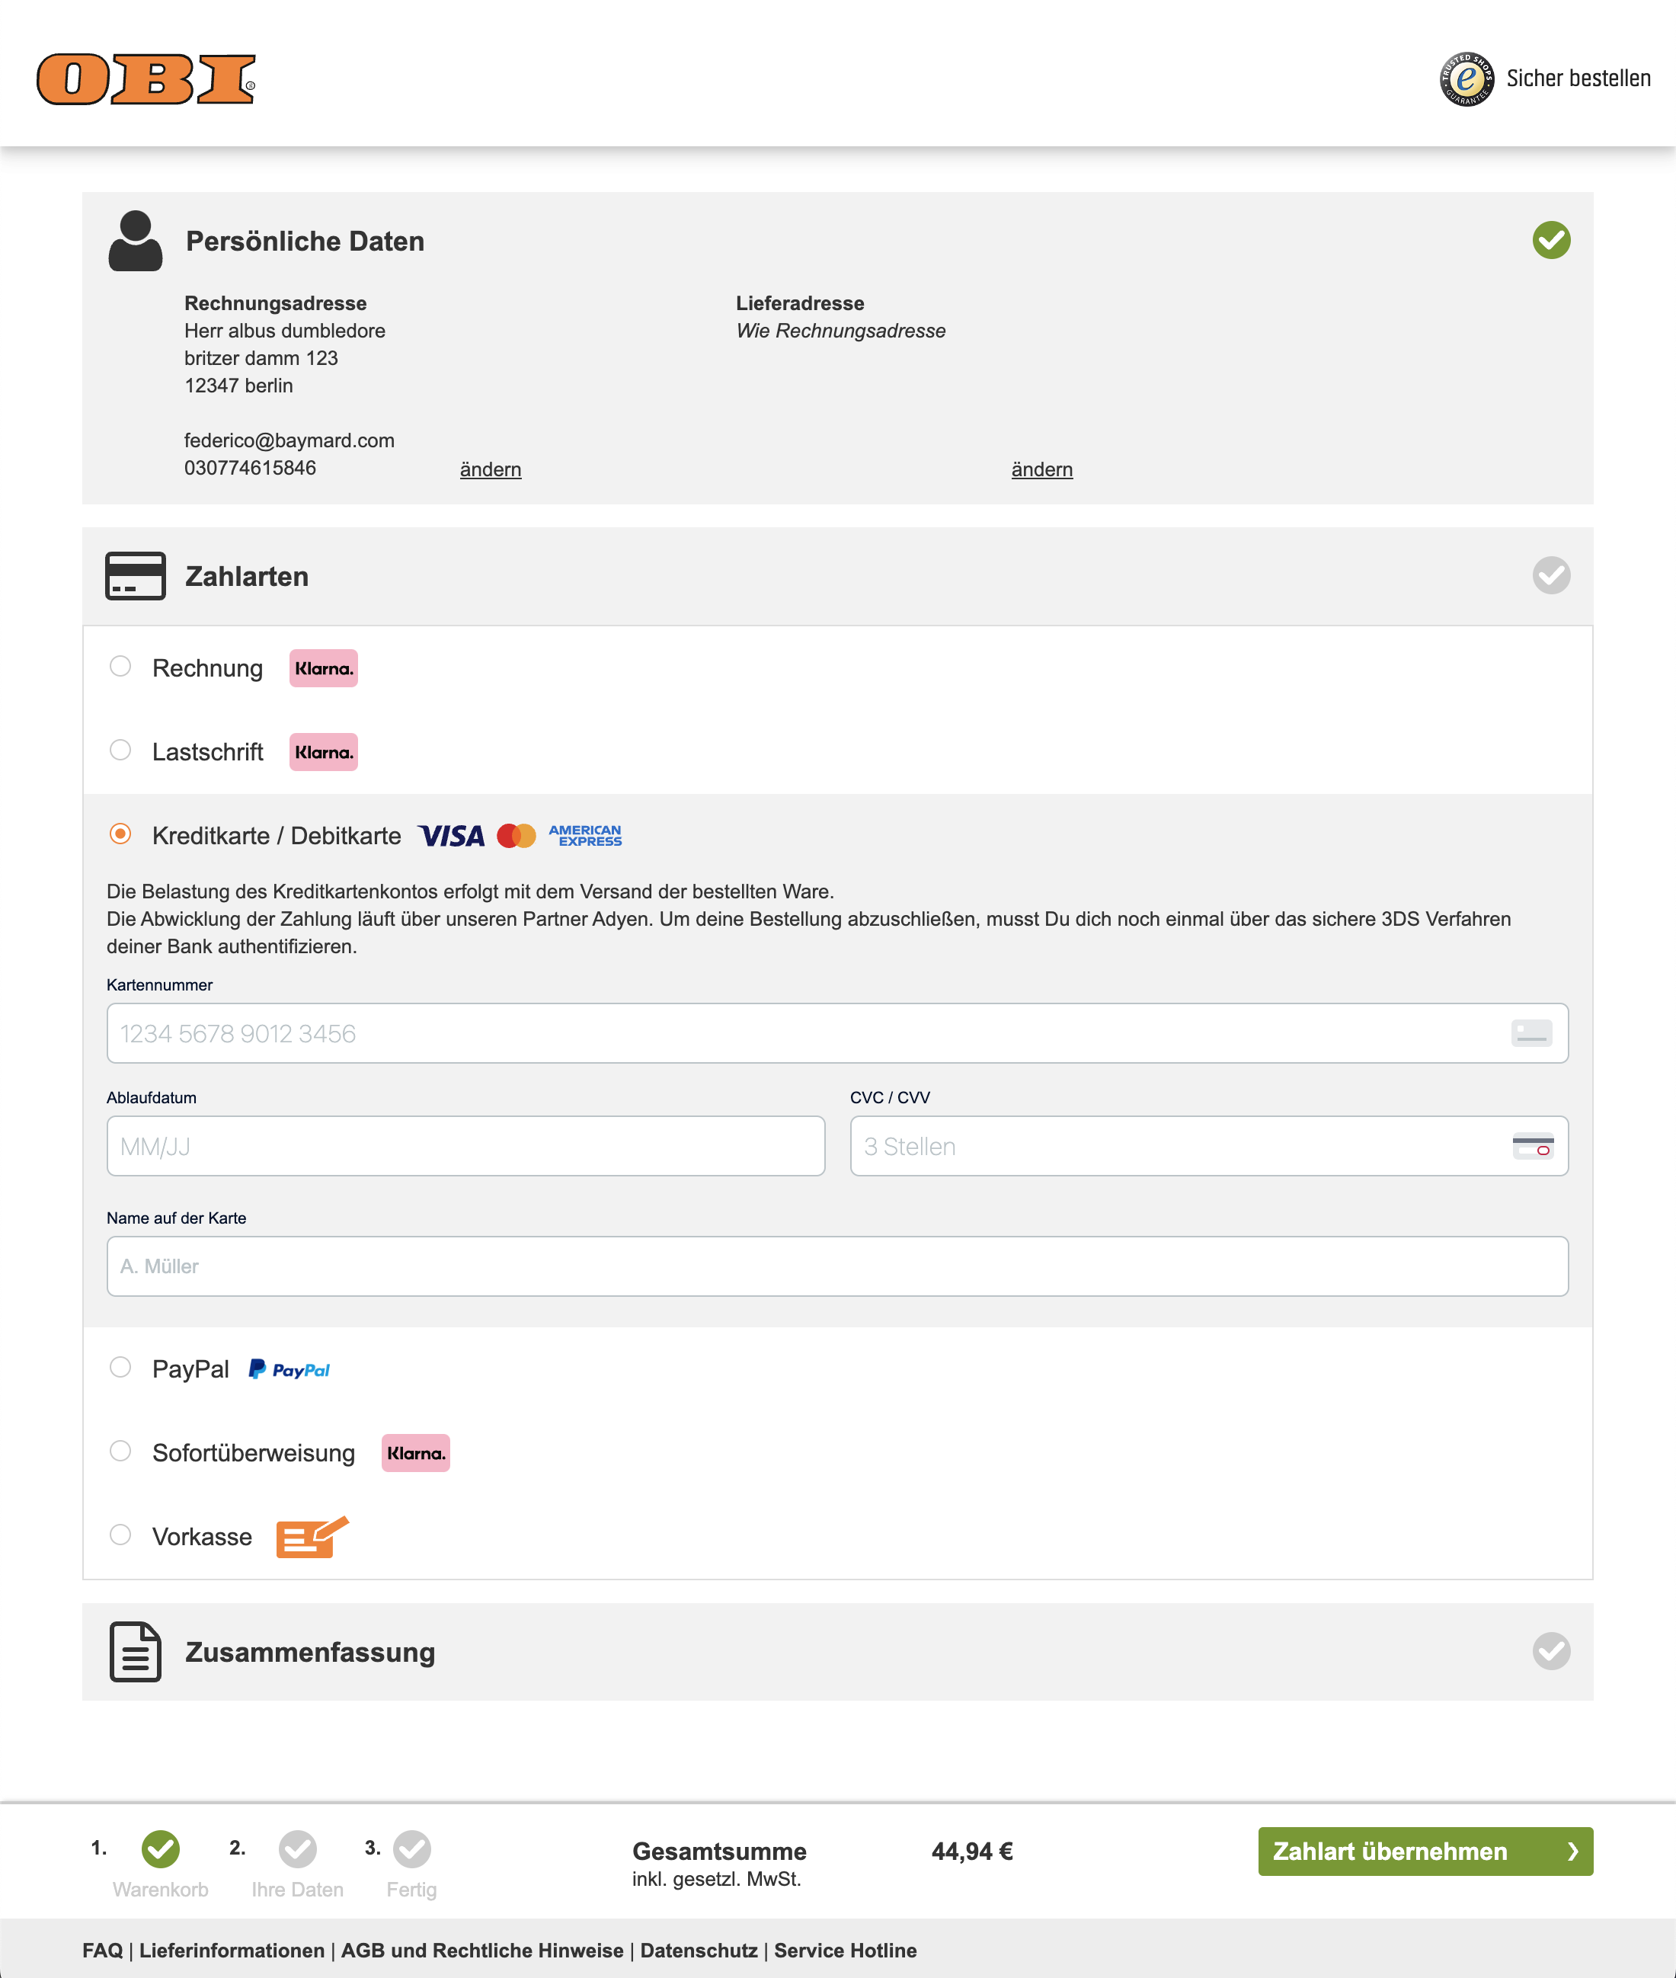This screenshot has height=1978, width=1676.
Task: Click the Zahlarten credit card icon
Action: (135, 576)
